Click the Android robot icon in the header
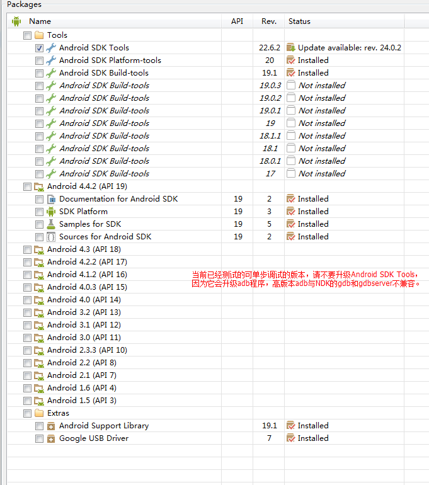The width and height of the screenshot is (429, 485). coord(16,21)
